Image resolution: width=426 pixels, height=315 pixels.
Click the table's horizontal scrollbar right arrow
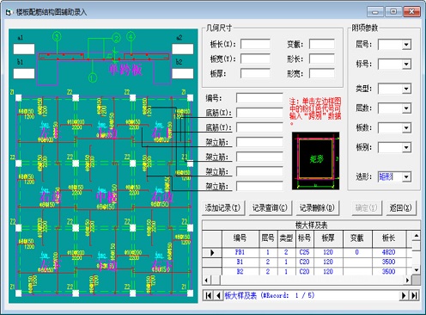point(408,280)
